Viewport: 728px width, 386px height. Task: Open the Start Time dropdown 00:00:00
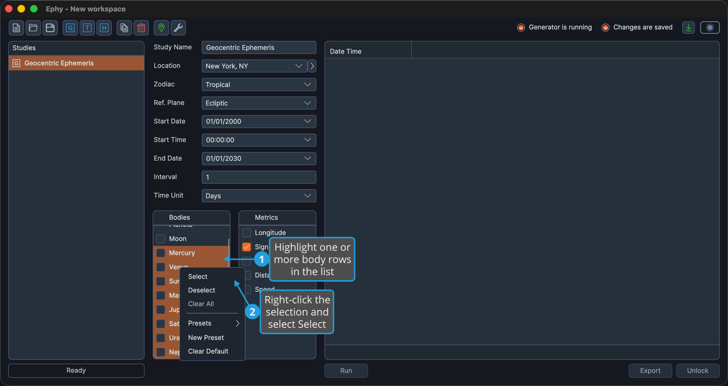[x=259, y=140]
